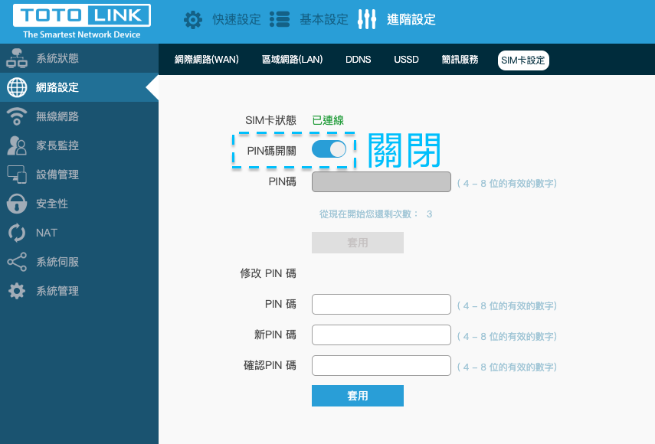
Task: Open 進階設定 in the top bar
Action: pyautogui.click(x=411, y=19)
